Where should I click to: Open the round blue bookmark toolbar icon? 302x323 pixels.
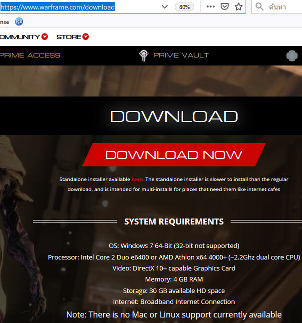[19, 21]
